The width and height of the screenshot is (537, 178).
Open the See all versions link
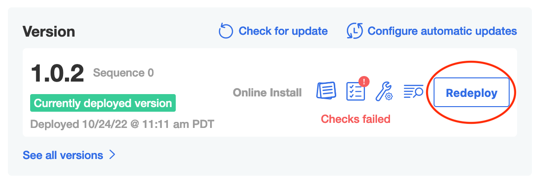[63, 155]
